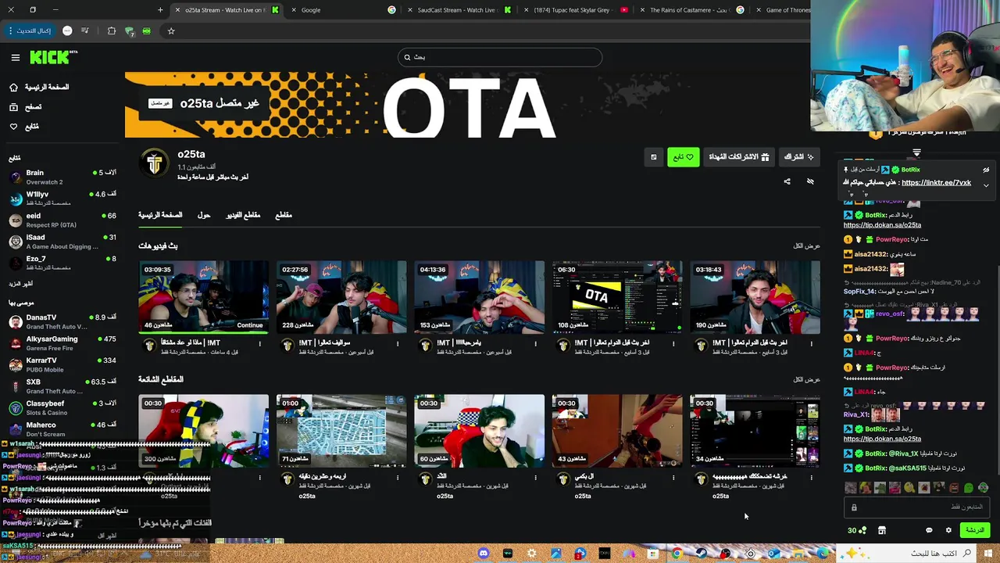Play the 01:00 map clip thumbnail

pyautogui.click(x=341, y=431)
